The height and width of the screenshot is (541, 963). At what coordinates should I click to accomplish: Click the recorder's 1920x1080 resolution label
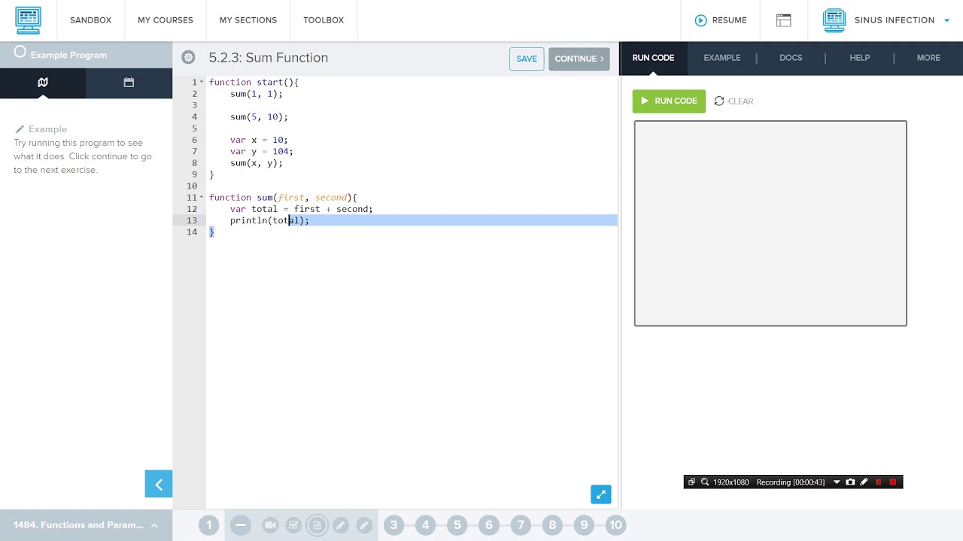(x=731, y=482)
